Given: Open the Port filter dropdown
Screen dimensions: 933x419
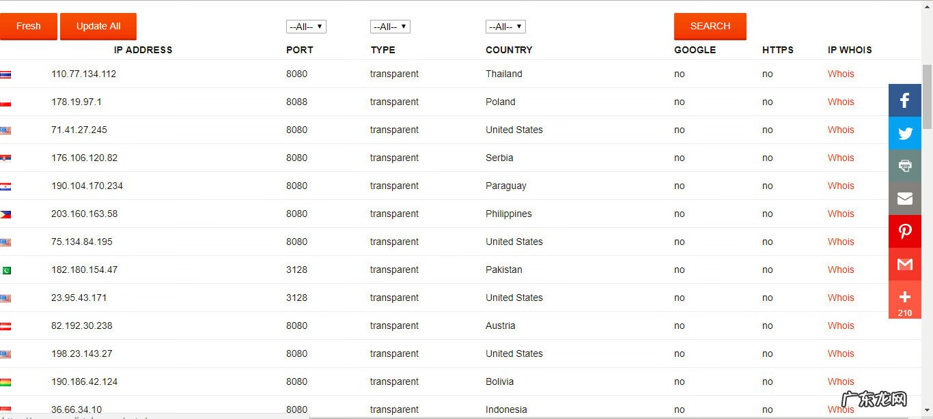Looking at the screenshot, I should pyautogui.click(x=306, y=27).
